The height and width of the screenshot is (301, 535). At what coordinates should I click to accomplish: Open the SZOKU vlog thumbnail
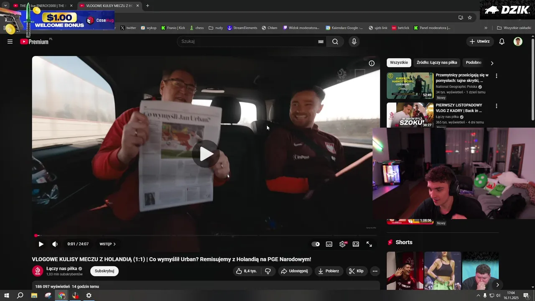click(x=410, y=115)
